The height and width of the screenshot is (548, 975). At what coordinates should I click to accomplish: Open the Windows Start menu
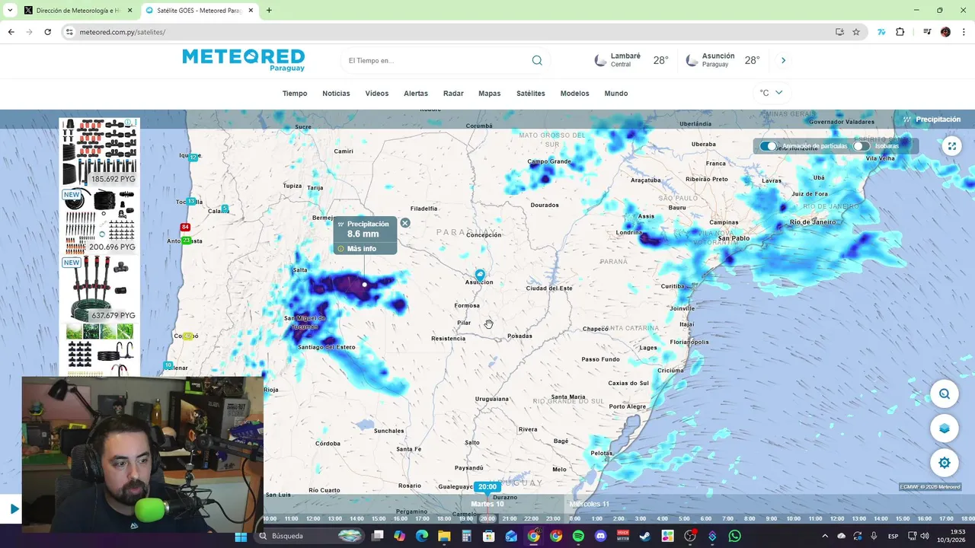pos(241,536)
